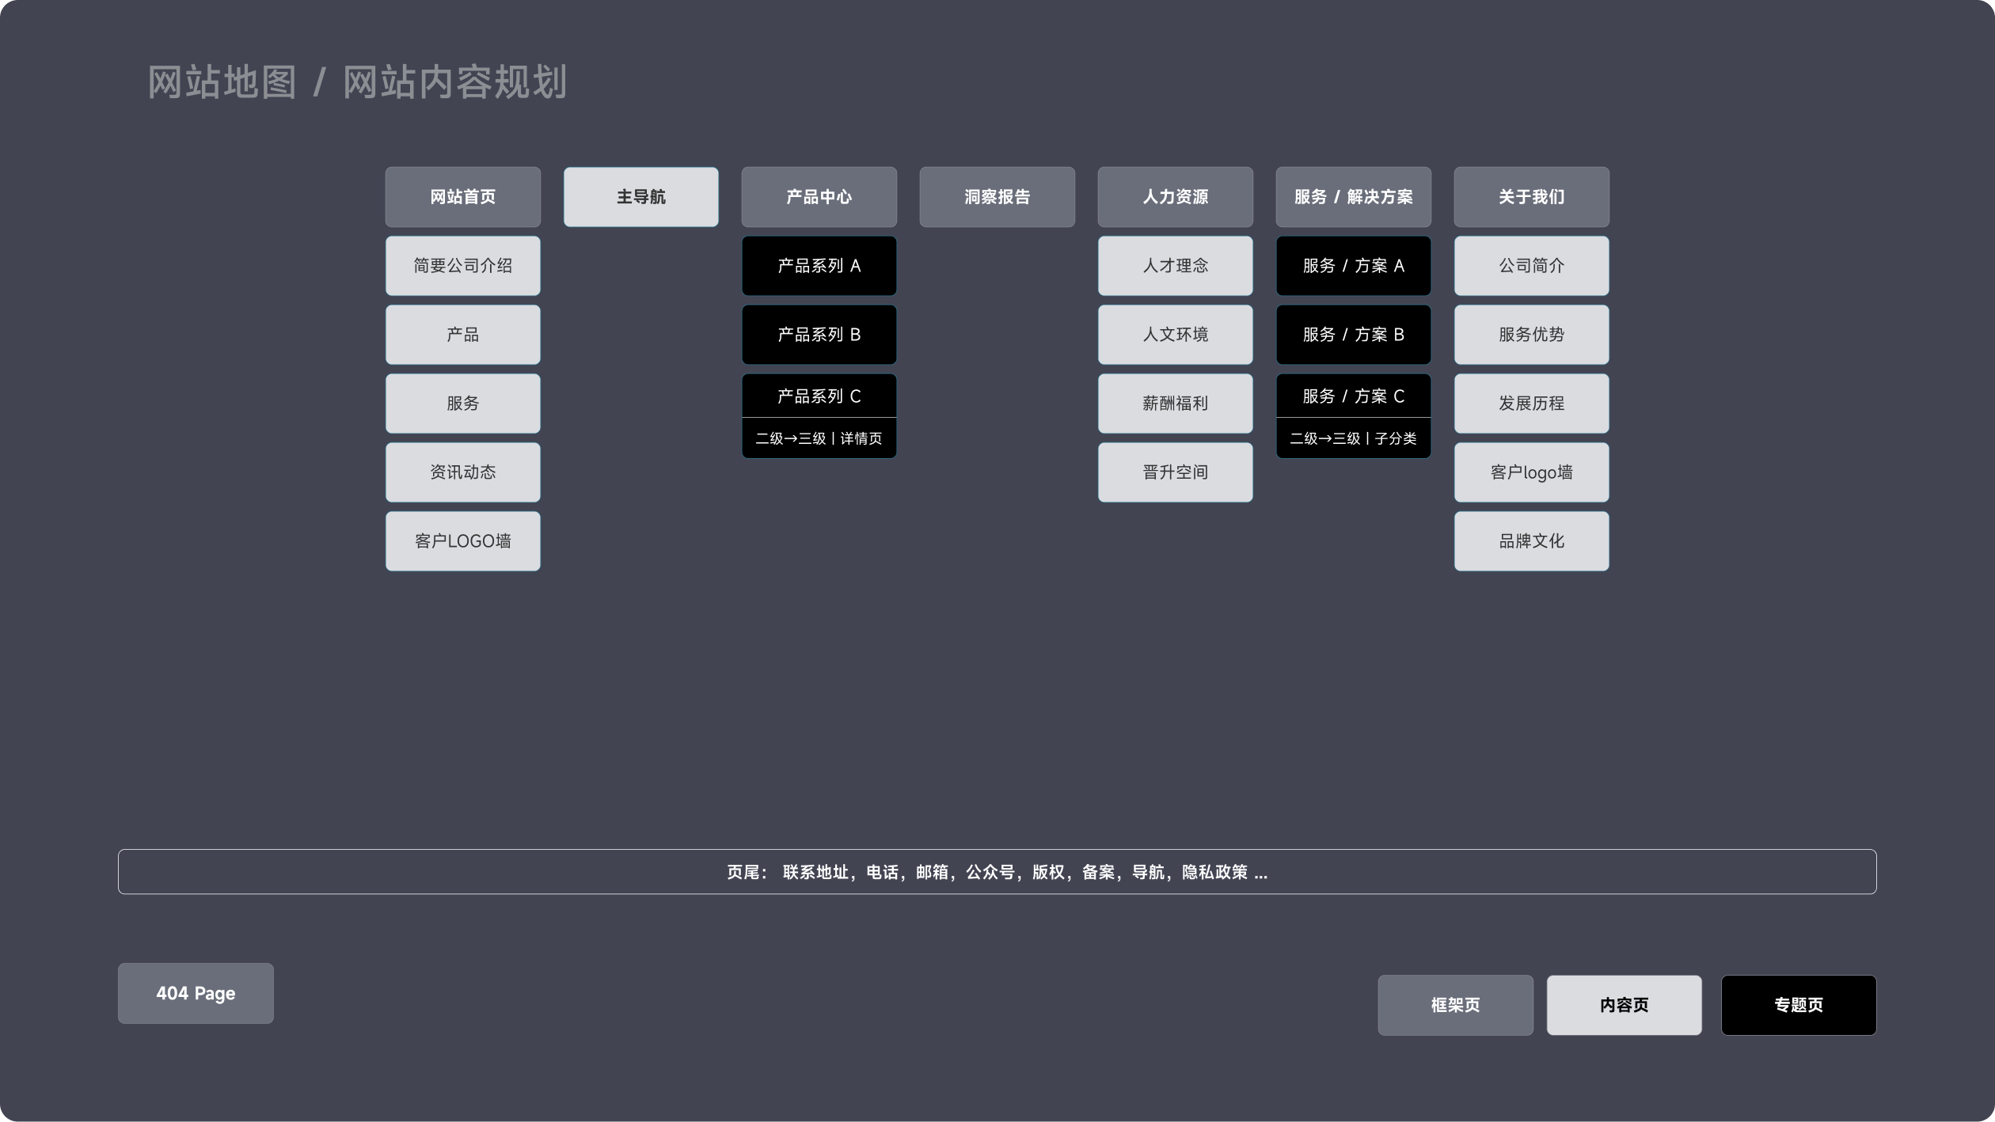Expand the 二级→三级丨详情页 label under 产品系列 C
This screenshot has height=1122, width=1995.
[819, 438]
